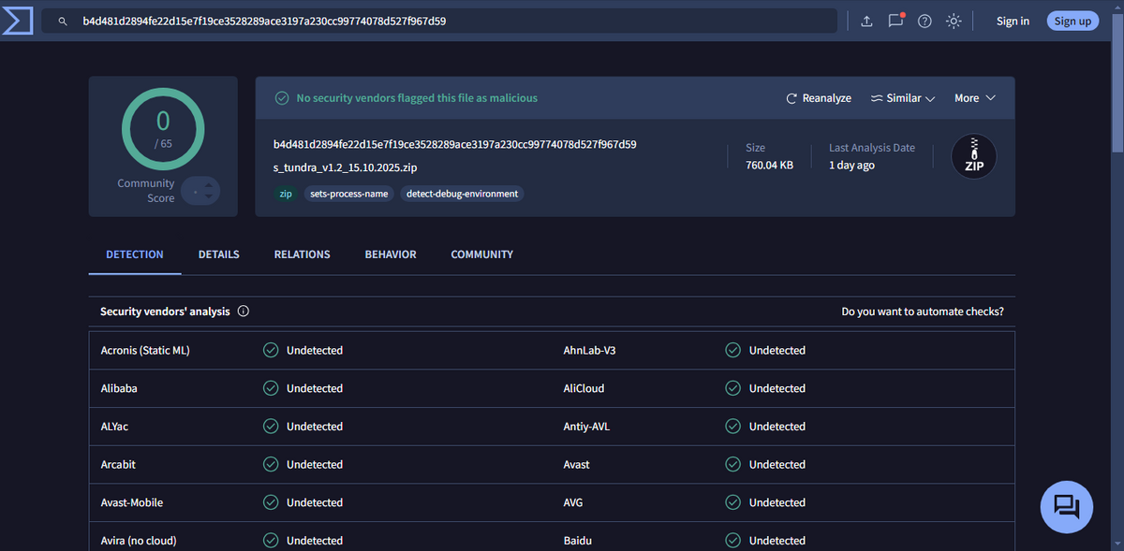Image resolution: width=1124 pixels, height=551 pixels.
Task: Expand the Similar dropdown
Action: coord(903,98)
